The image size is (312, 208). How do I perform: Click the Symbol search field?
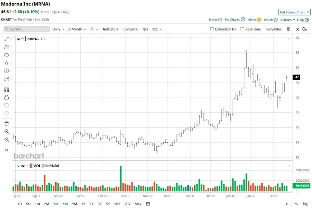[x=27, y=29]
